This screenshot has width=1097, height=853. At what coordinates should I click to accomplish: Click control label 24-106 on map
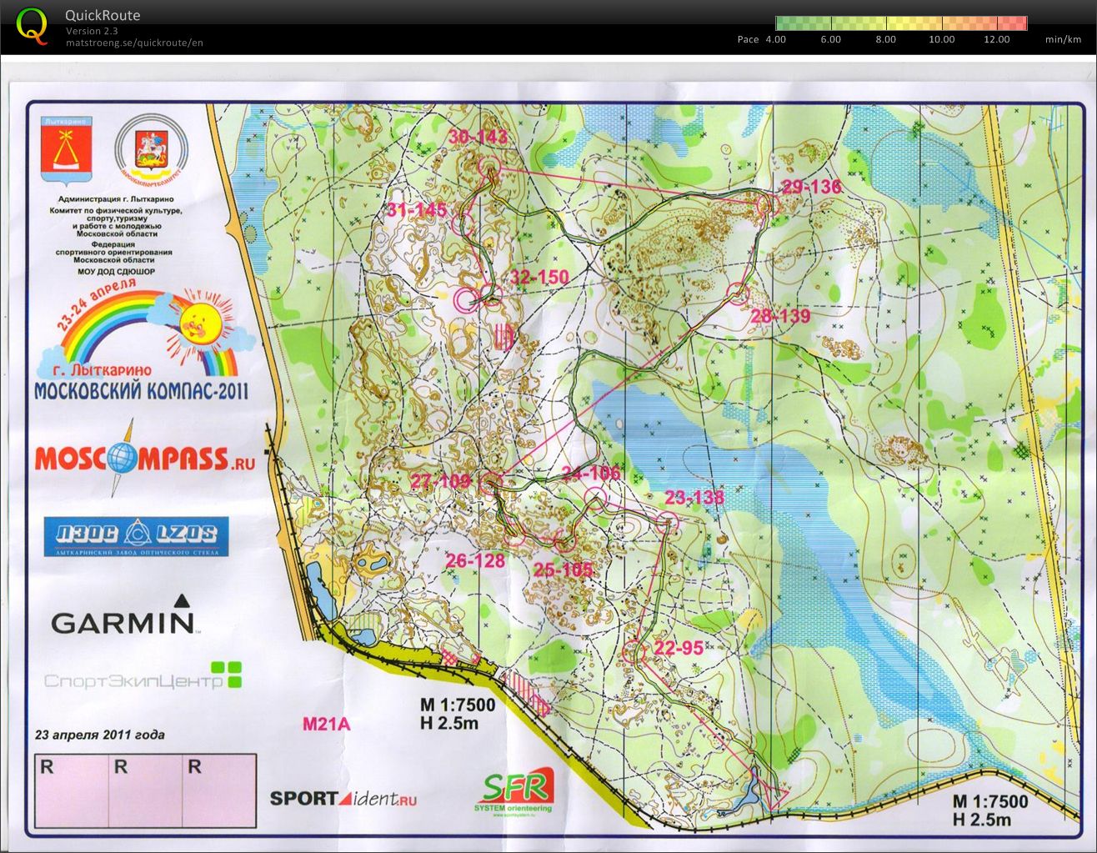click(591, 474)
